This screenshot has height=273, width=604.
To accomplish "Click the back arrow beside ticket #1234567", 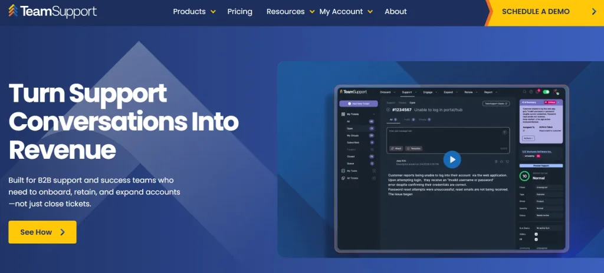I will (x=388, y=110).
